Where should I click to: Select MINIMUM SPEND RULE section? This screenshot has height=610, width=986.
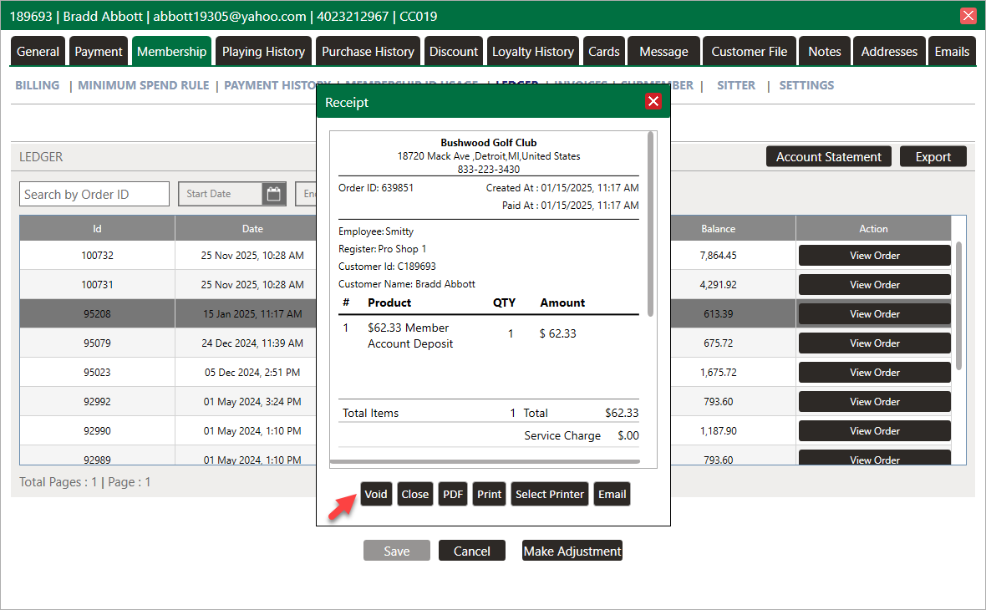point(144,85)
